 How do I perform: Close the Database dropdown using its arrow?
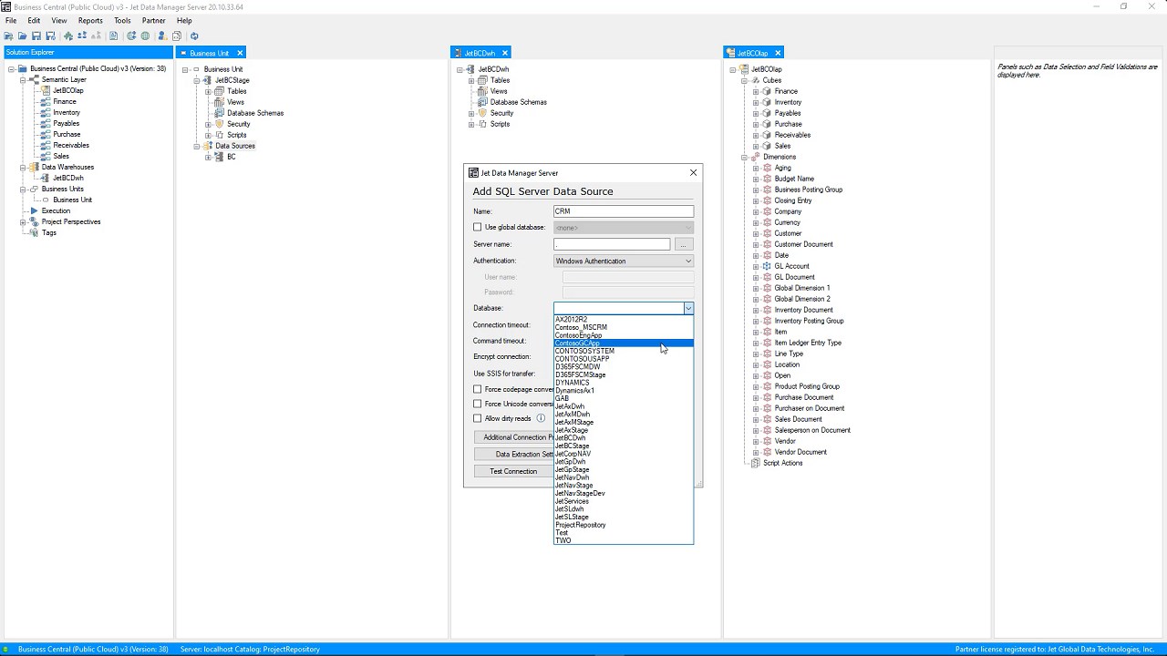(x=688, y=308)
